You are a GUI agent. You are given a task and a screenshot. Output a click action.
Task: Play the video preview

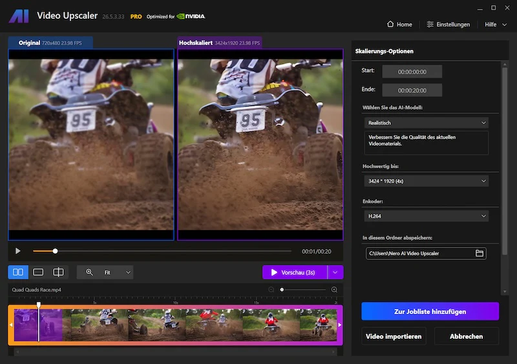pyautogui.click(x=18, y=251)
